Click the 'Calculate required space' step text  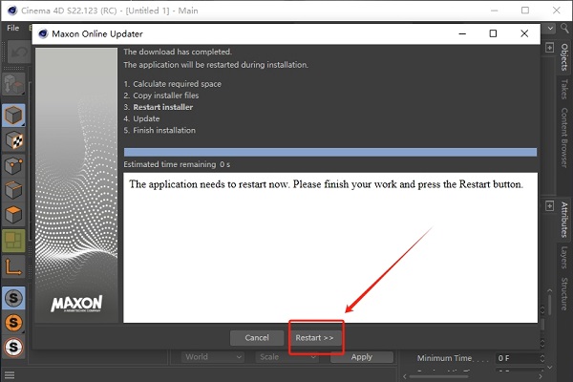pos(178,84)
